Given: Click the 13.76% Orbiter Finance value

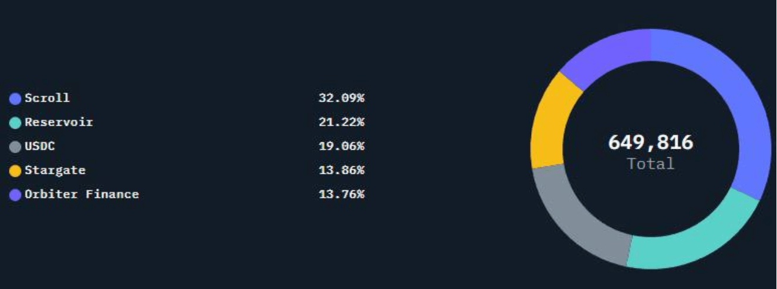Looking at the screenshot, I should 342,194.
